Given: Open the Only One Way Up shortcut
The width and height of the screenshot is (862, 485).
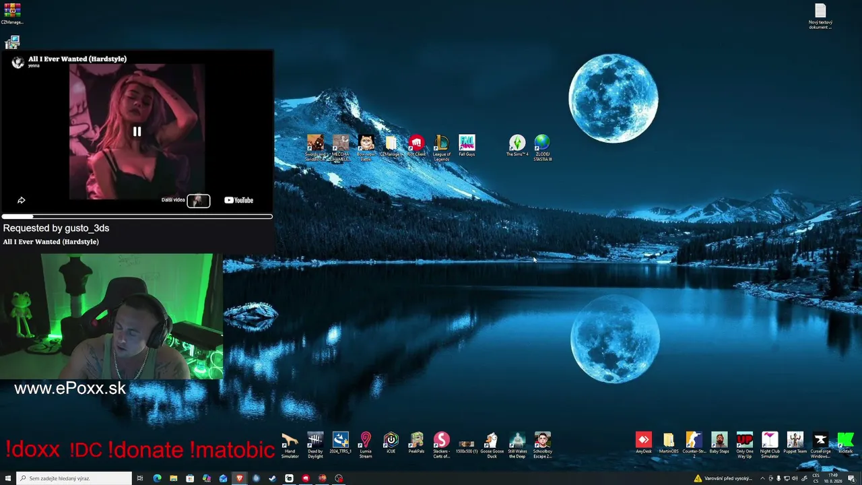Looking at the screenshot, I should tap(745, 446).
